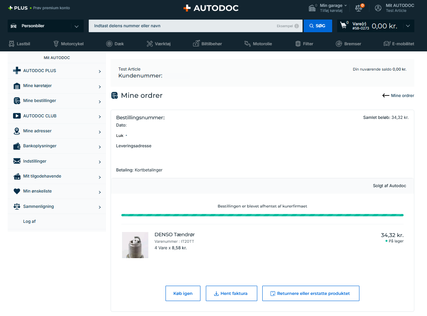Click the order delivery progress bar
The width and height of the screenshot is (427, 316).
262,215
